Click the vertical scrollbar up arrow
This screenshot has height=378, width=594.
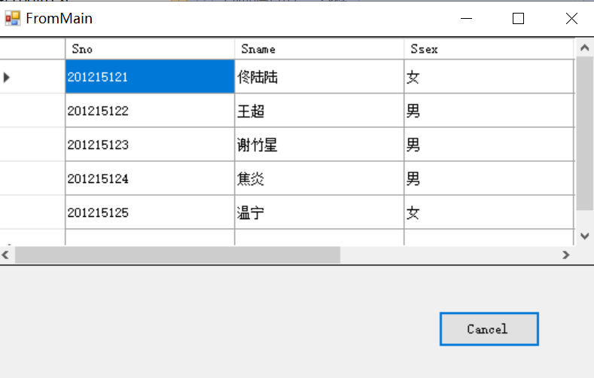[x=584, y=47]
